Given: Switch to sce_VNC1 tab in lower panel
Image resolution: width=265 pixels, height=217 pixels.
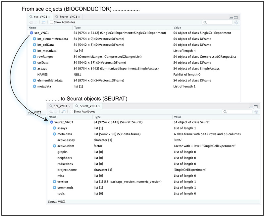Looking at the screenshot, I should point(60,106).
